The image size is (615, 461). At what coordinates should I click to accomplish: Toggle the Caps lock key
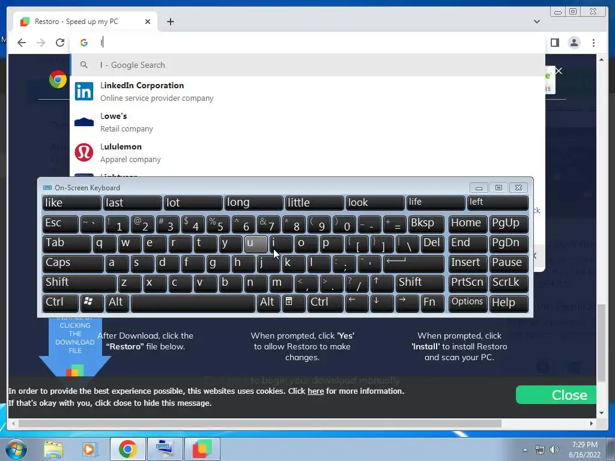pyautogui.click(x=73, y=264)
